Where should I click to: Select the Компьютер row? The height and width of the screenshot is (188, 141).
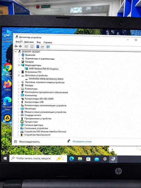tap(31, 95)
